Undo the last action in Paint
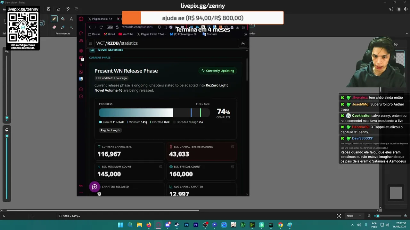The height and width of the screenshot is (230, 410). pyautogui.click(x=68, y=9)
